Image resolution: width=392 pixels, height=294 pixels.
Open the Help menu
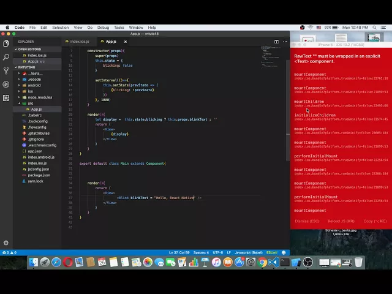(152, 28)
